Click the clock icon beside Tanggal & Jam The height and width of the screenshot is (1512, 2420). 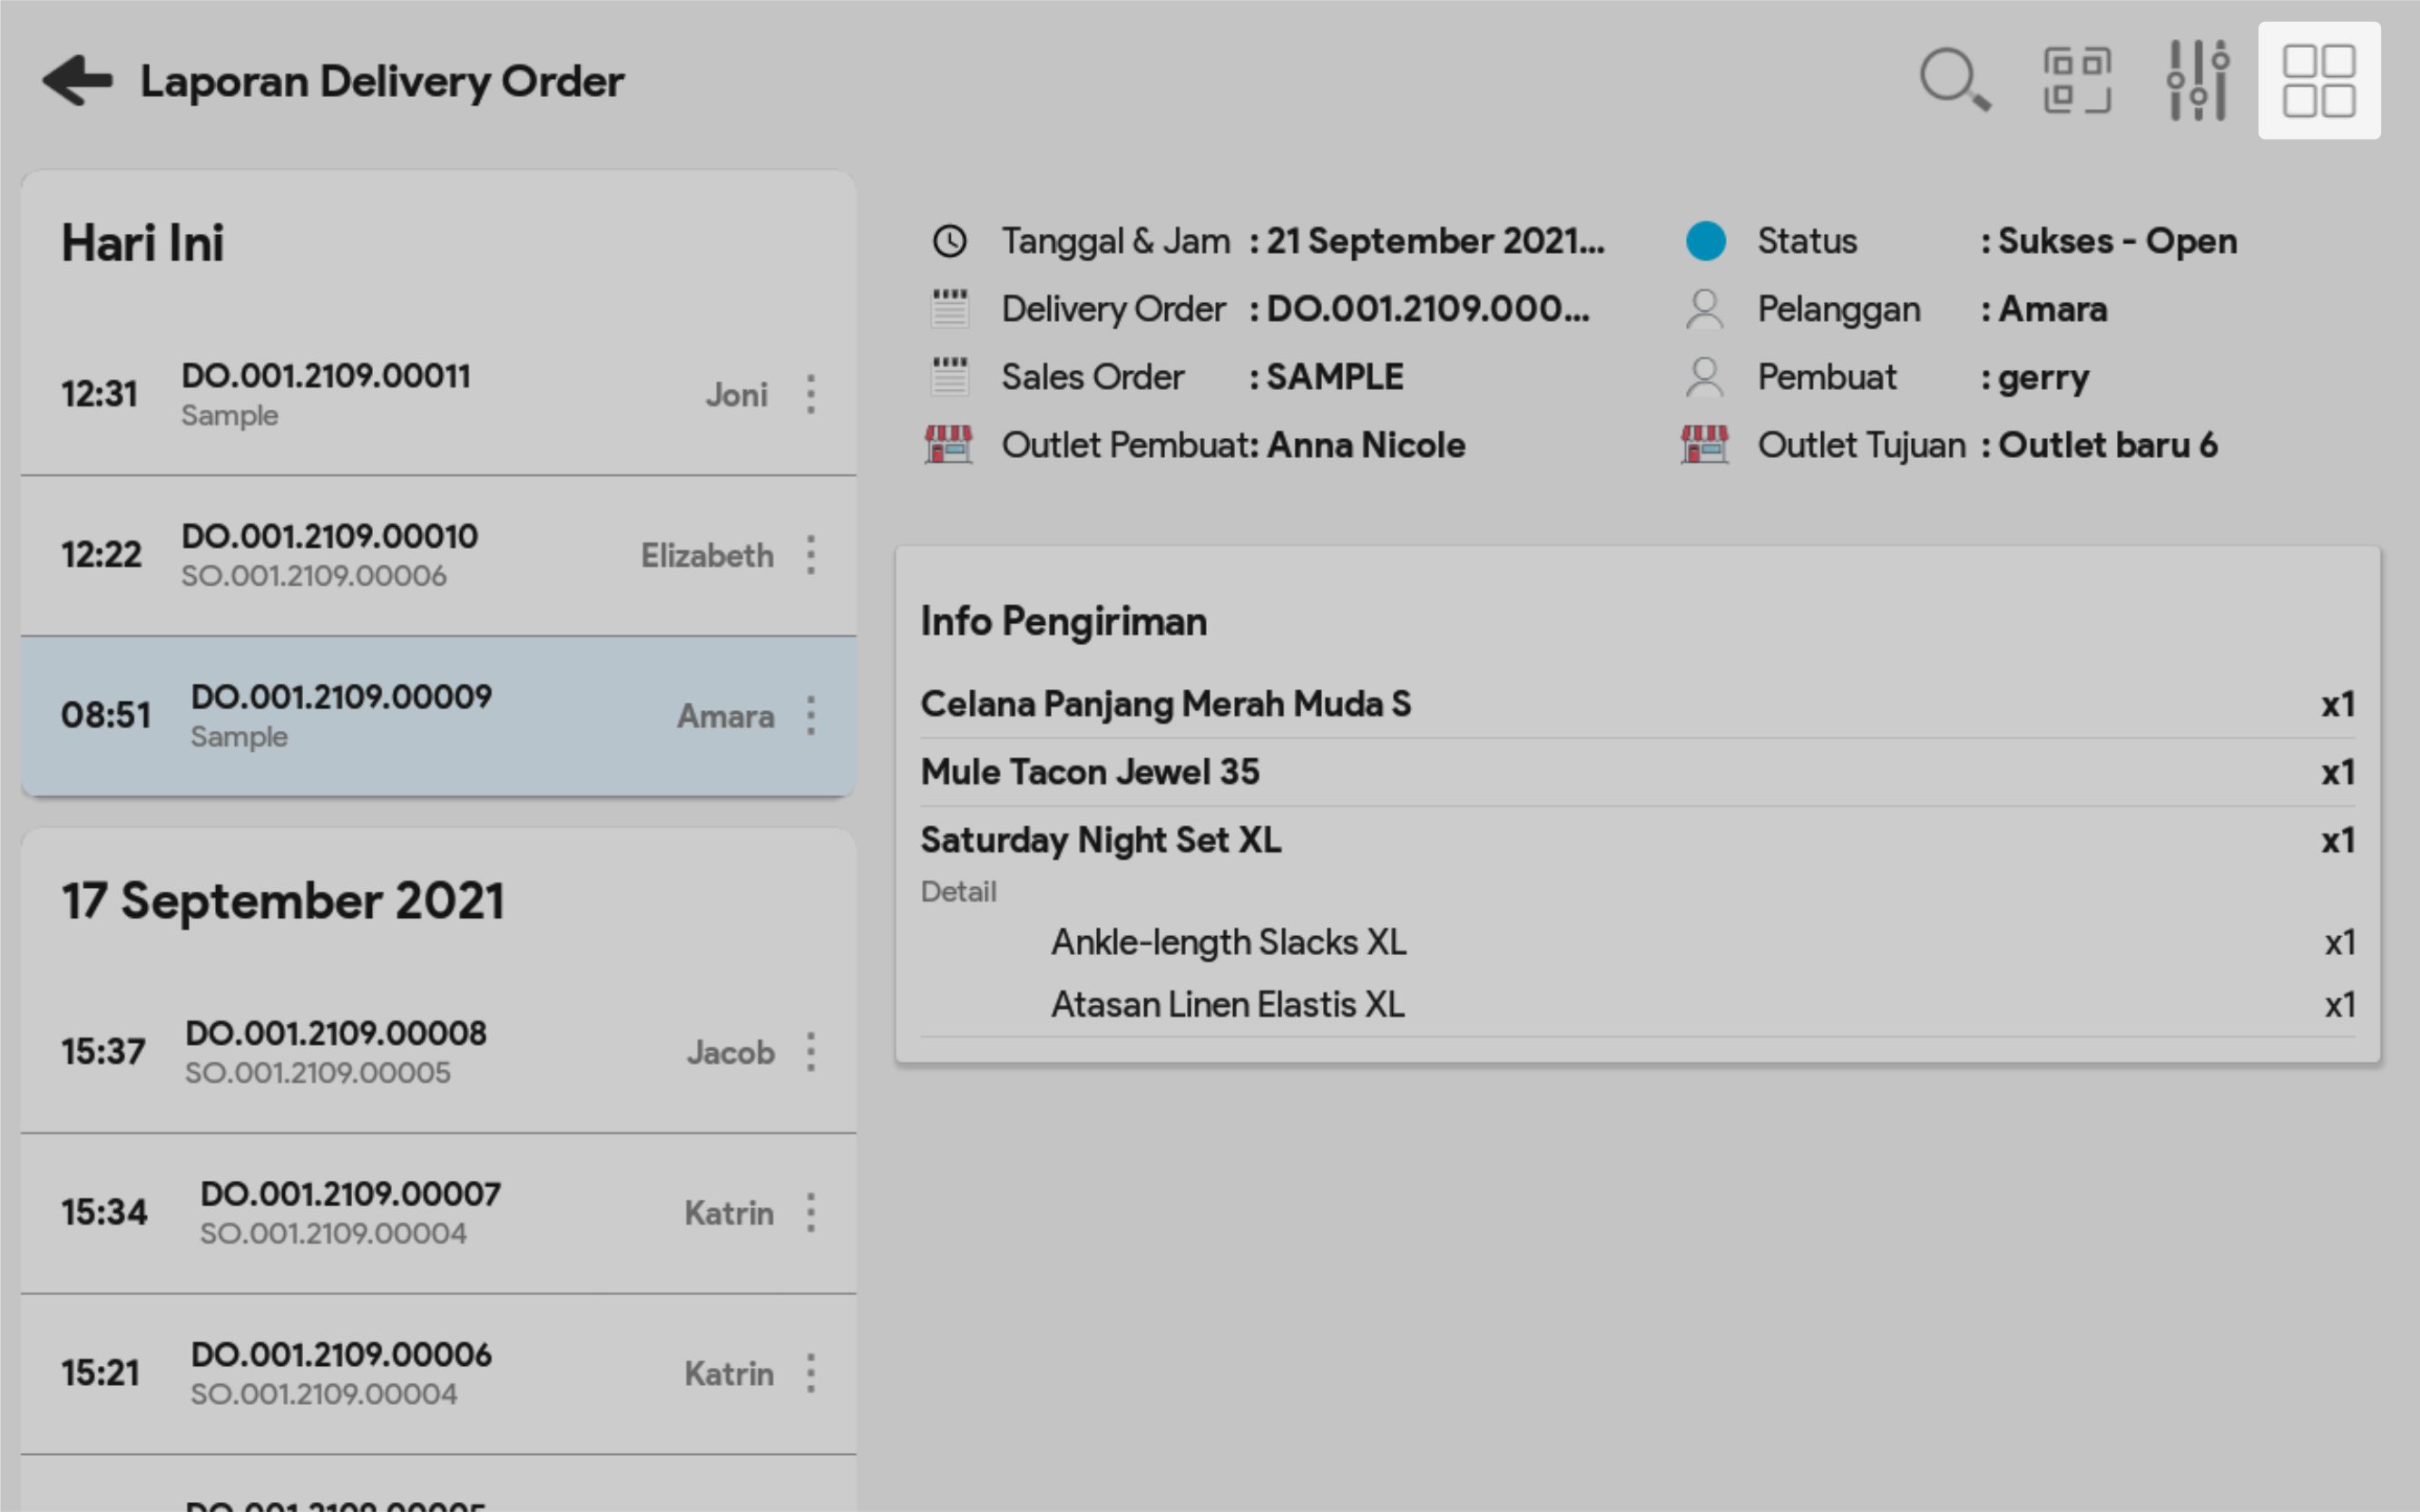point(948,241)
